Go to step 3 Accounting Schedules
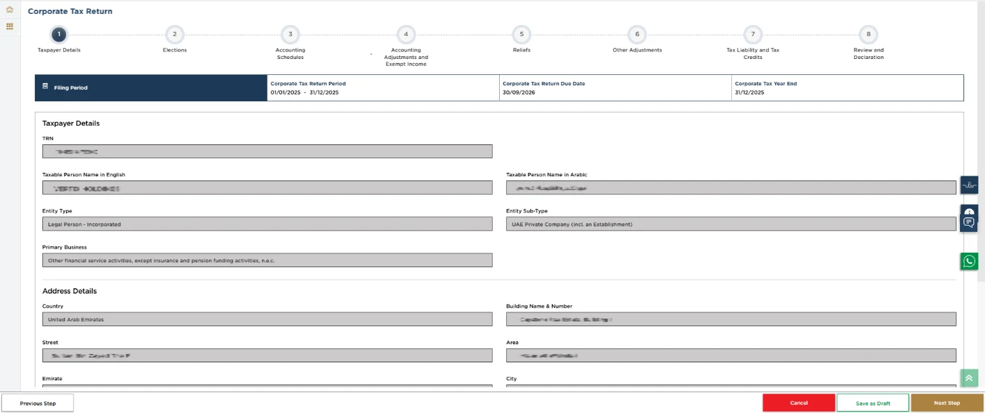Viewport: 985px width, 413px height. 290,34
